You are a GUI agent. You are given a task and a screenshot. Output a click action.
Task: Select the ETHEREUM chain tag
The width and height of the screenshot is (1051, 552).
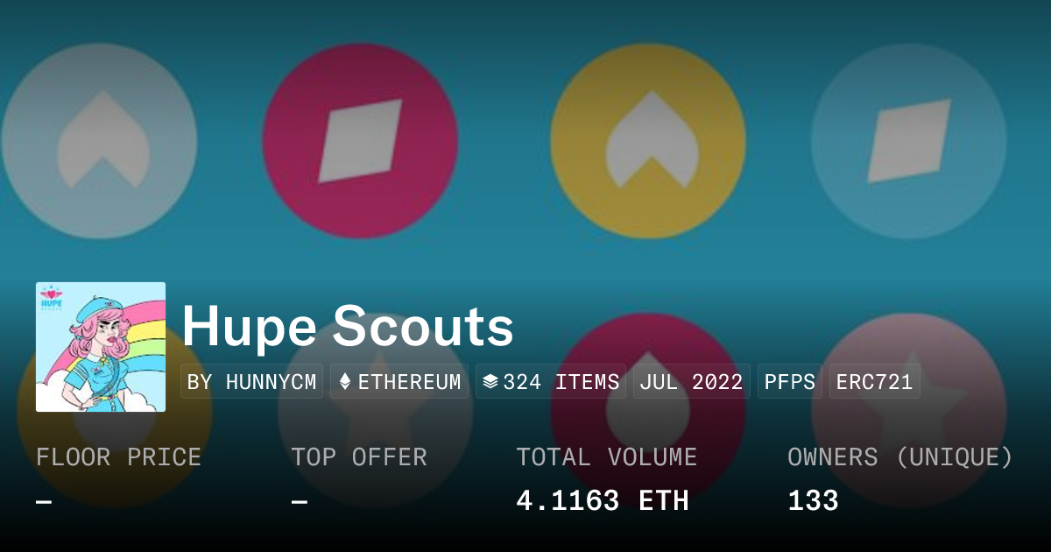[399, 382]
